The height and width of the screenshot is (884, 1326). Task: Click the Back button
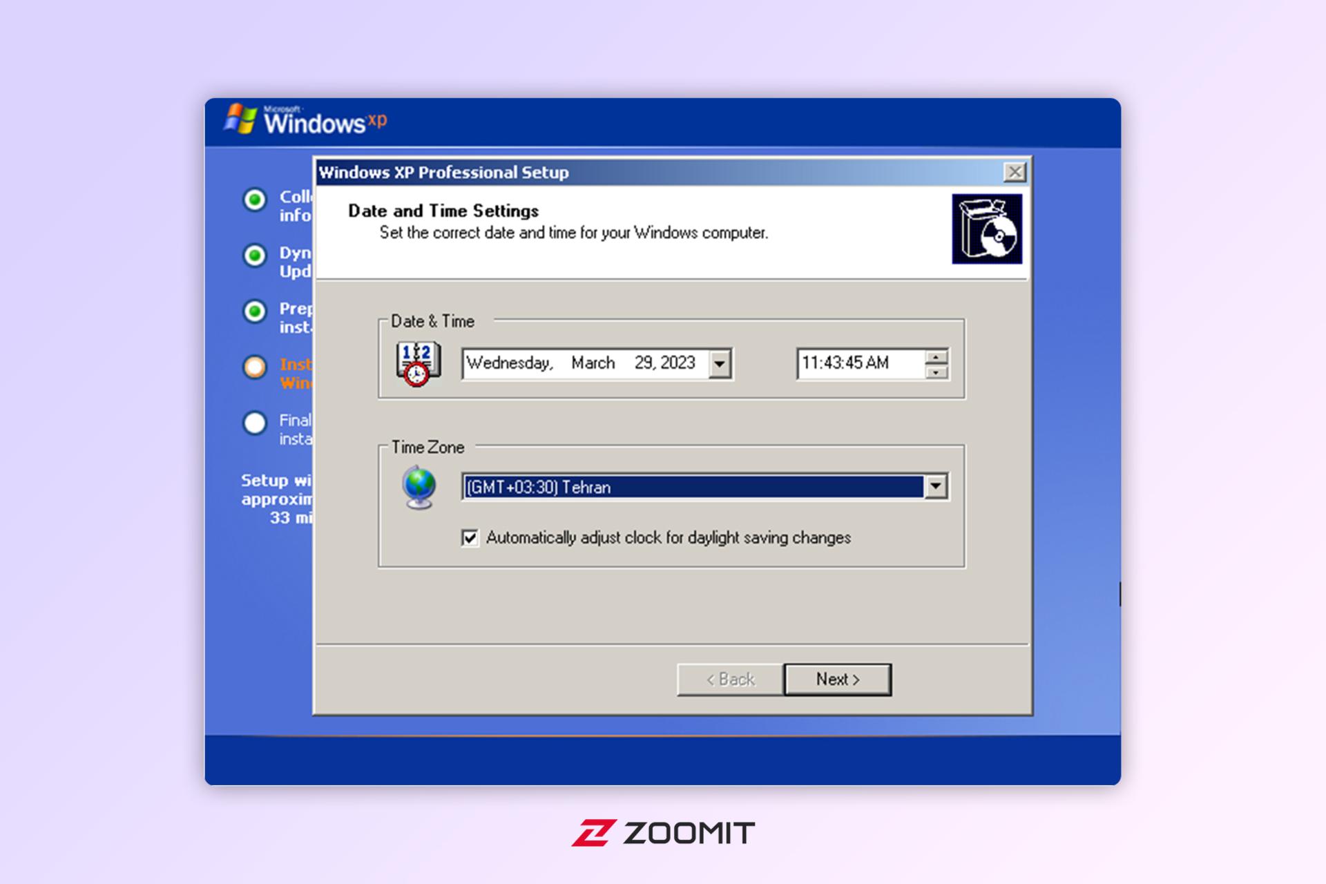tap(730, 680)
